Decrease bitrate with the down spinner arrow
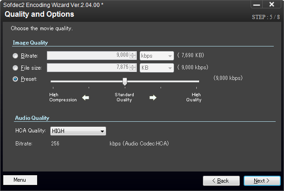284x191 pixels. (x=133, y=58)
